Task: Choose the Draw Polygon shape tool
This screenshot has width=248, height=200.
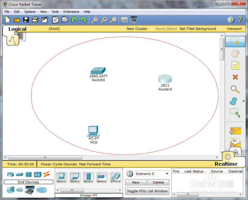Action: 234,101
